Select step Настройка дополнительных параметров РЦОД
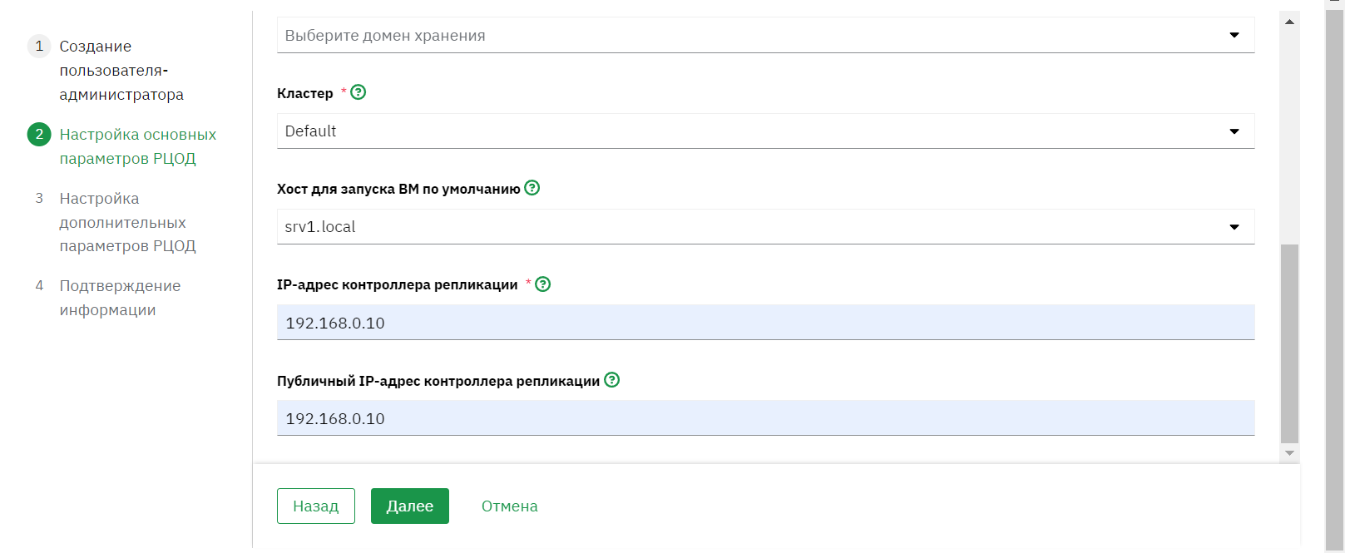This screenshot has width=1345, height=553. point(127,222)
